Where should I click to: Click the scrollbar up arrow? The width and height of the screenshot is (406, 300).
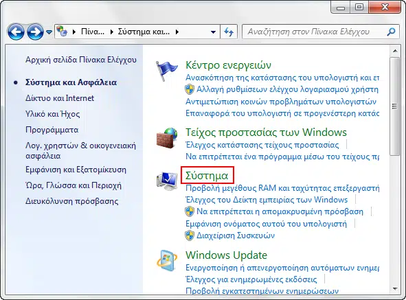[395, 51]
